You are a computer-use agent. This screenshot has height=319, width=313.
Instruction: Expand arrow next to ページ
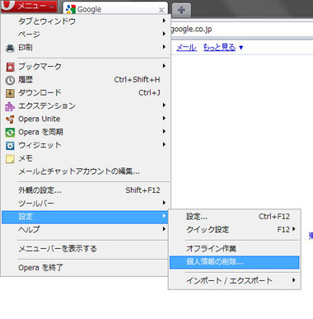(x=164, y=34)
